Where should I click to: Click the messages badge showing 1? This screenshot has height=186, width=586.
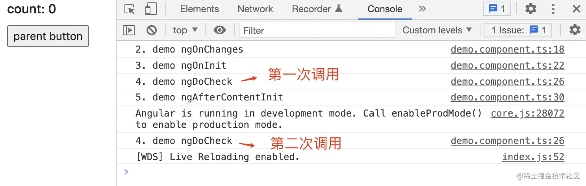point(497,9)
